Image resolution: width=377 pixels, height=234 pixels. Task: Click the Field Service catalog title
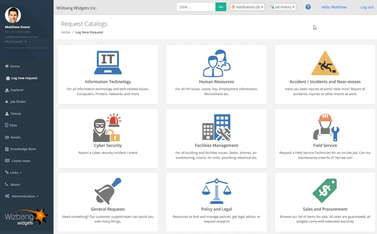(325, 145)
